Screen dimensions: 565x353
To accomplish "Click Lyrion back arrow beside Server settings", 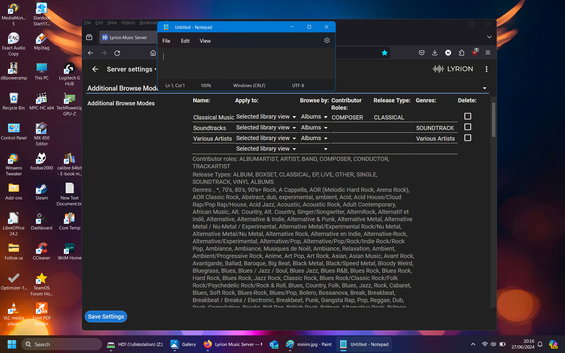I will pyautogui.click(x=95, y=69).
